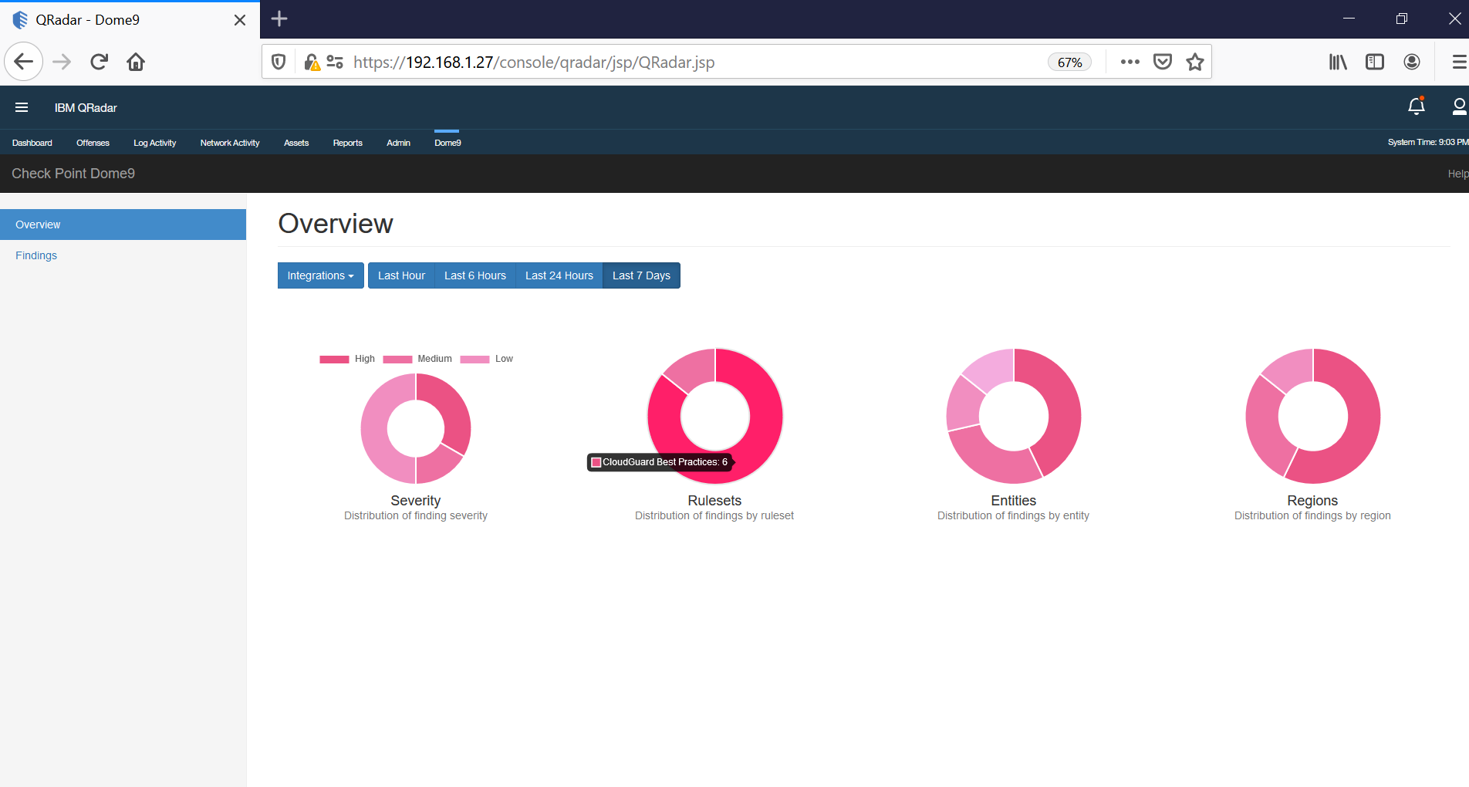1469x787 pixels.
Task: Toggle the browser sidebar view icon
Action: click(x=1375, y=62)
